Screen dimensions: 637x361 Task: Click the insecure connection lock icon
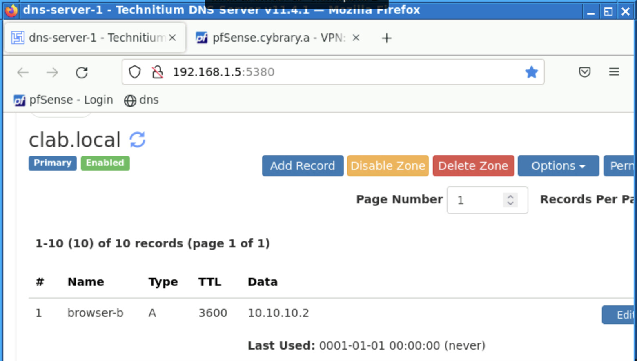point(157,72)
